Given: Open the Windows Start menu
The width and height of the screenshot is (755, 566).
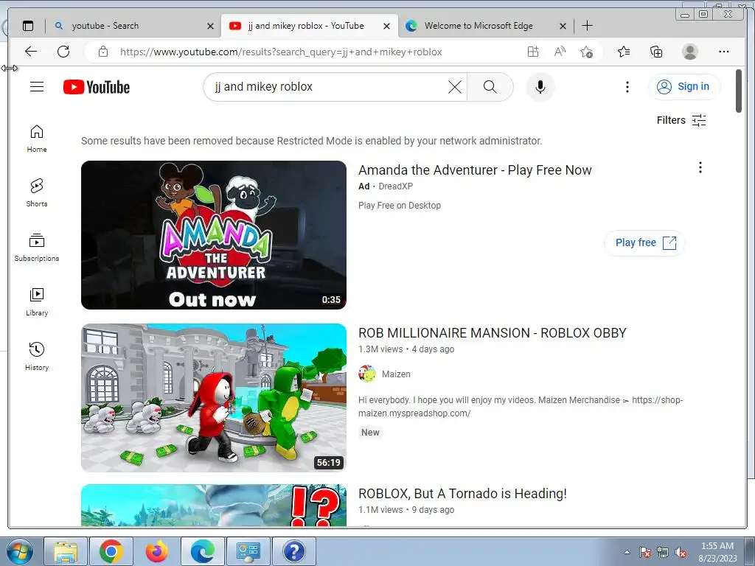Looking at the screenshot, I should (x=20, y=551).
